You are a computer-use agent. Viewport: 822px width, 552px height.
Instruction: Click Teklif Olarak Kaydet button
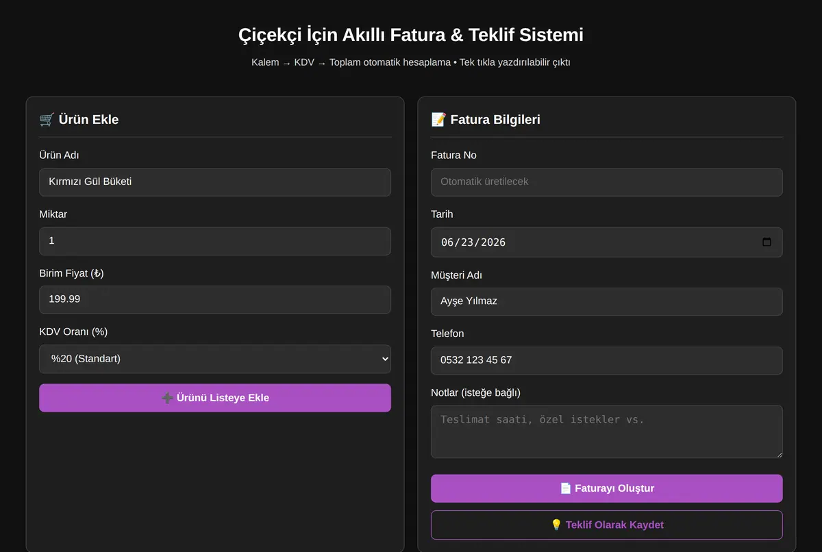(607, 525)
